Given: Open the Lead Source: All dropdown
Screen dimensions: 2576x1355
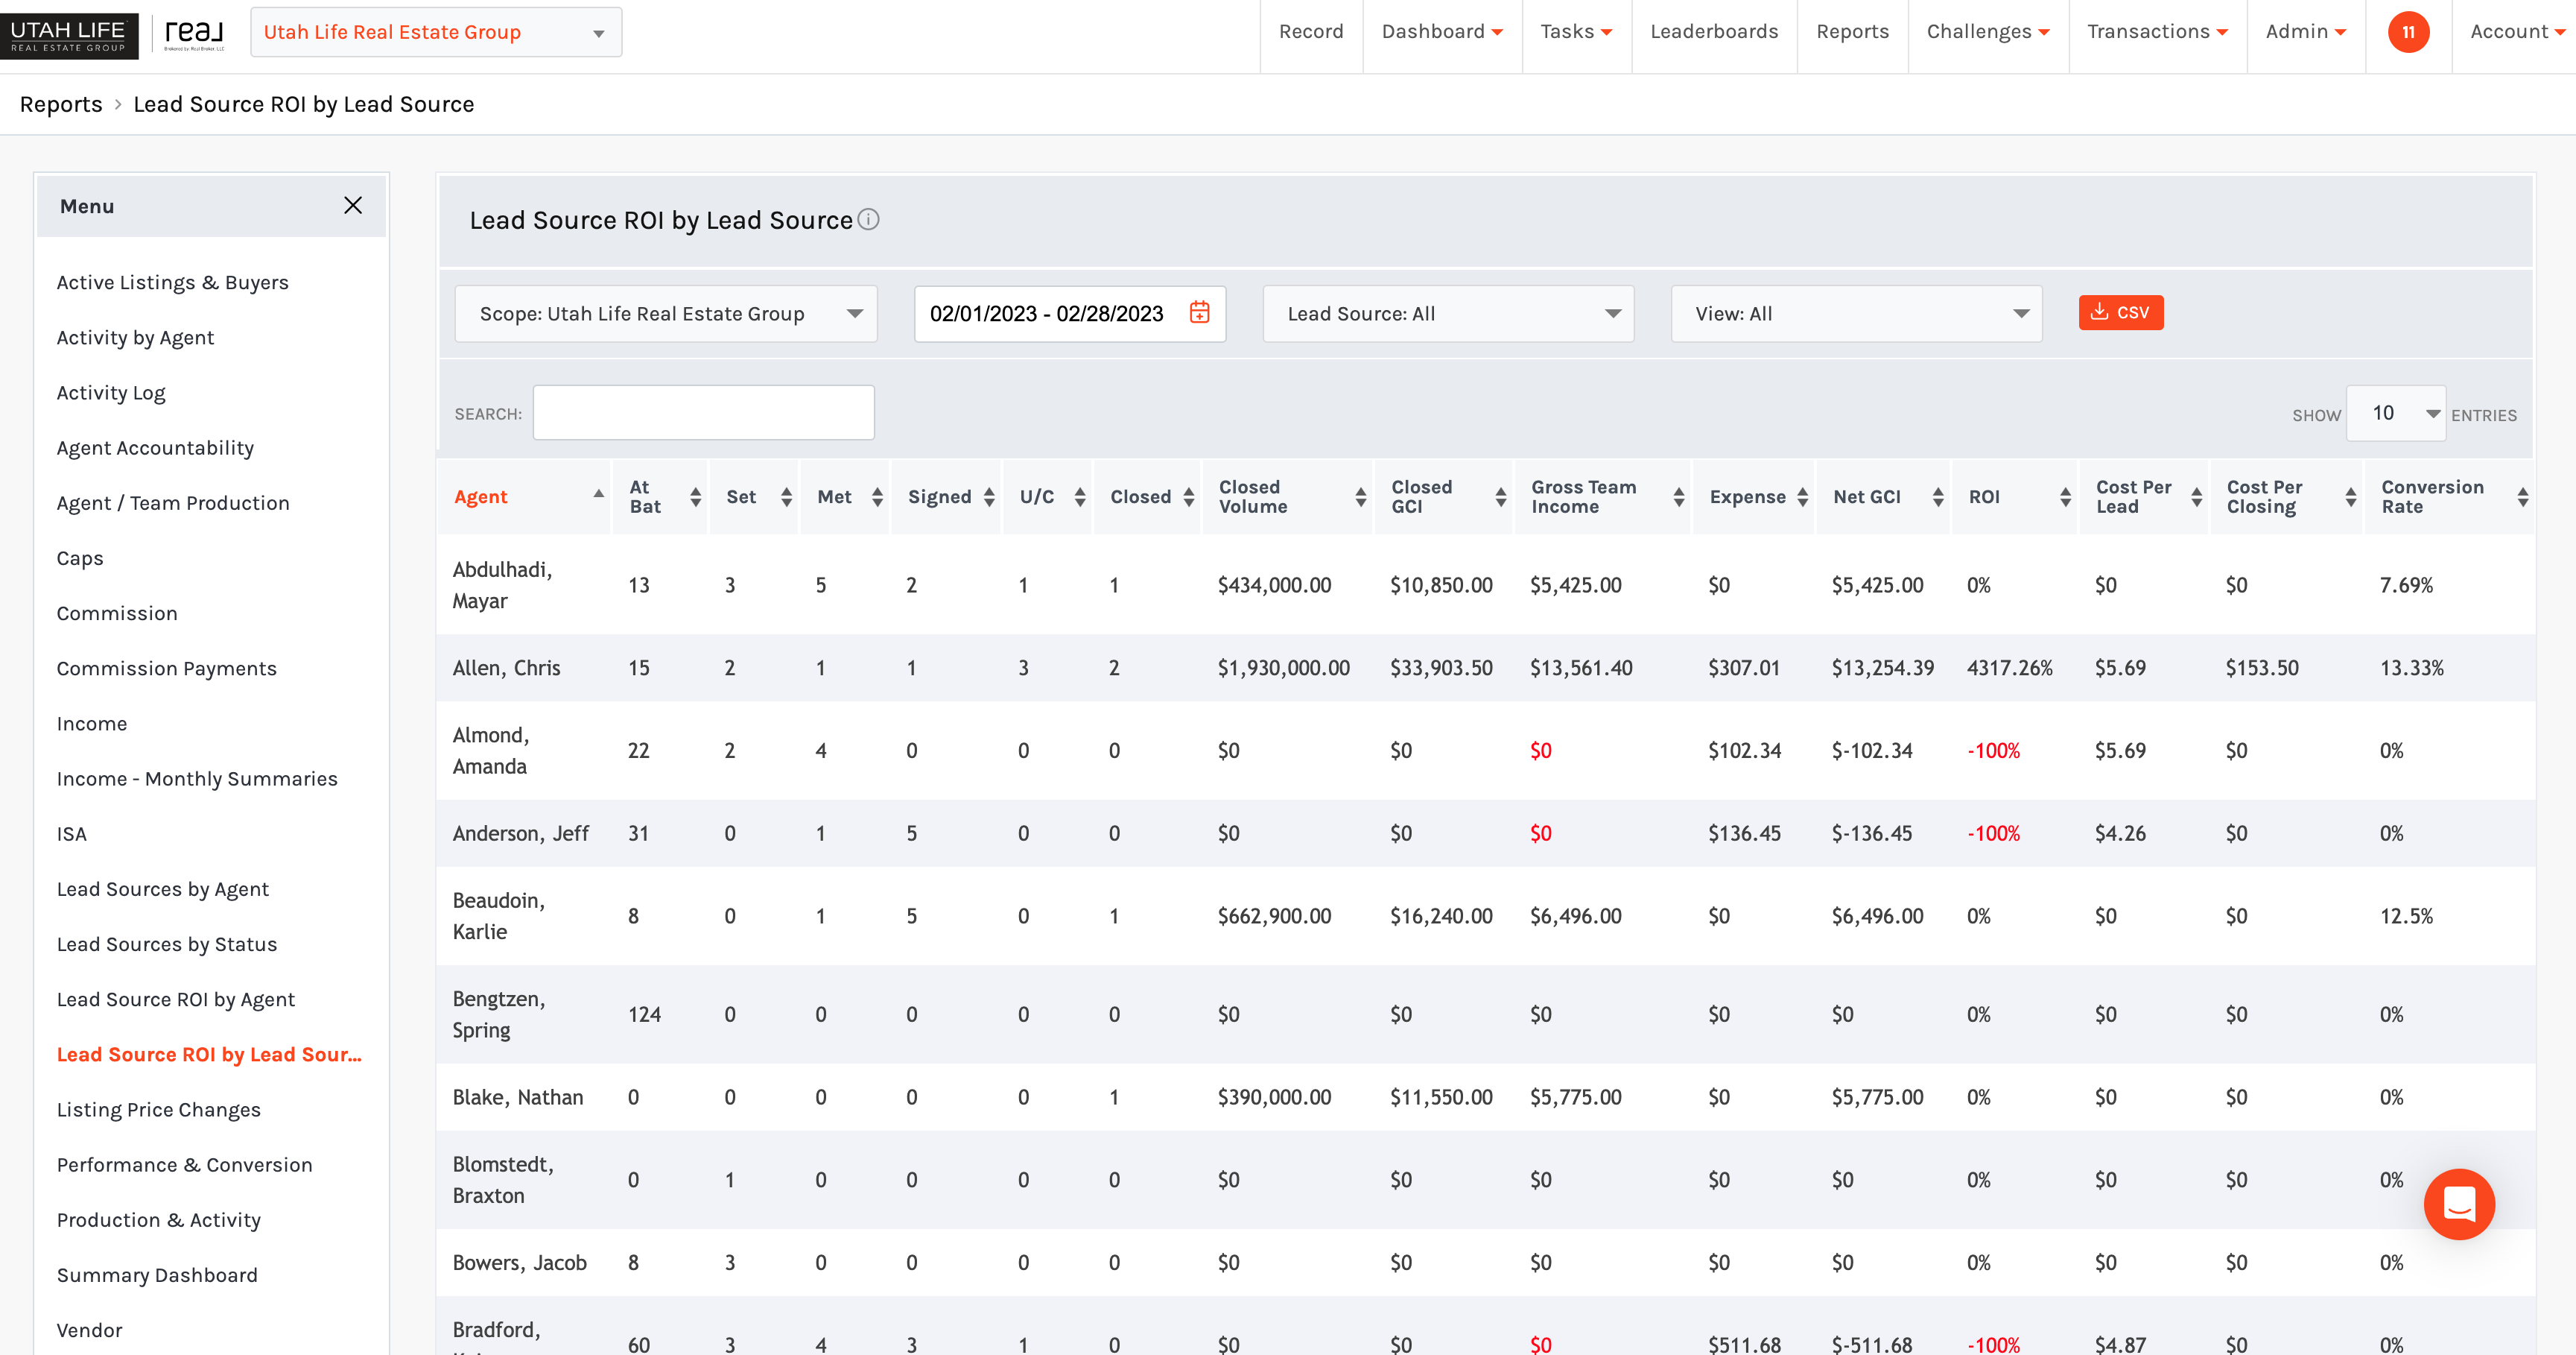Looking at the screenshot, I should coord(1448,313).
